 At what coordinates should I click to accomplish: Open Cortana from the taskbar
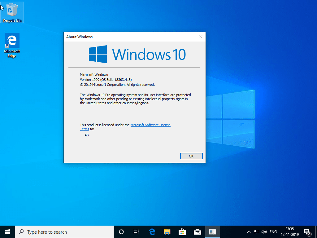(121, 232)
